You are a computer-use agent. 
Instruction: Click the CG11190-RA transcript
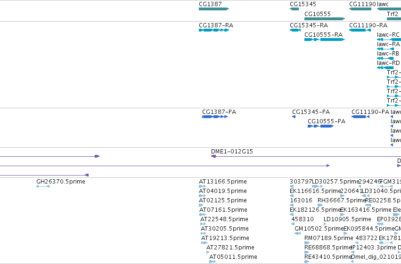(360, 30)
